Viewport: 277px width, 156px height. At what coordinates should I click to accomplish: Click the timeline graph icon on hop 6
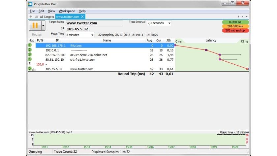(34, 70)
